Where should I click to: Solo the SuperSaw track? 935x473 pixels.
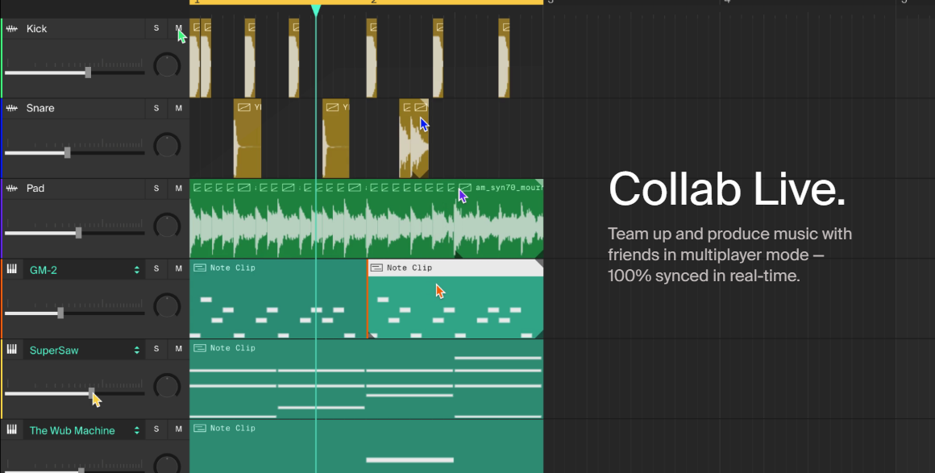pyautogui.click(x=156, y=348)
